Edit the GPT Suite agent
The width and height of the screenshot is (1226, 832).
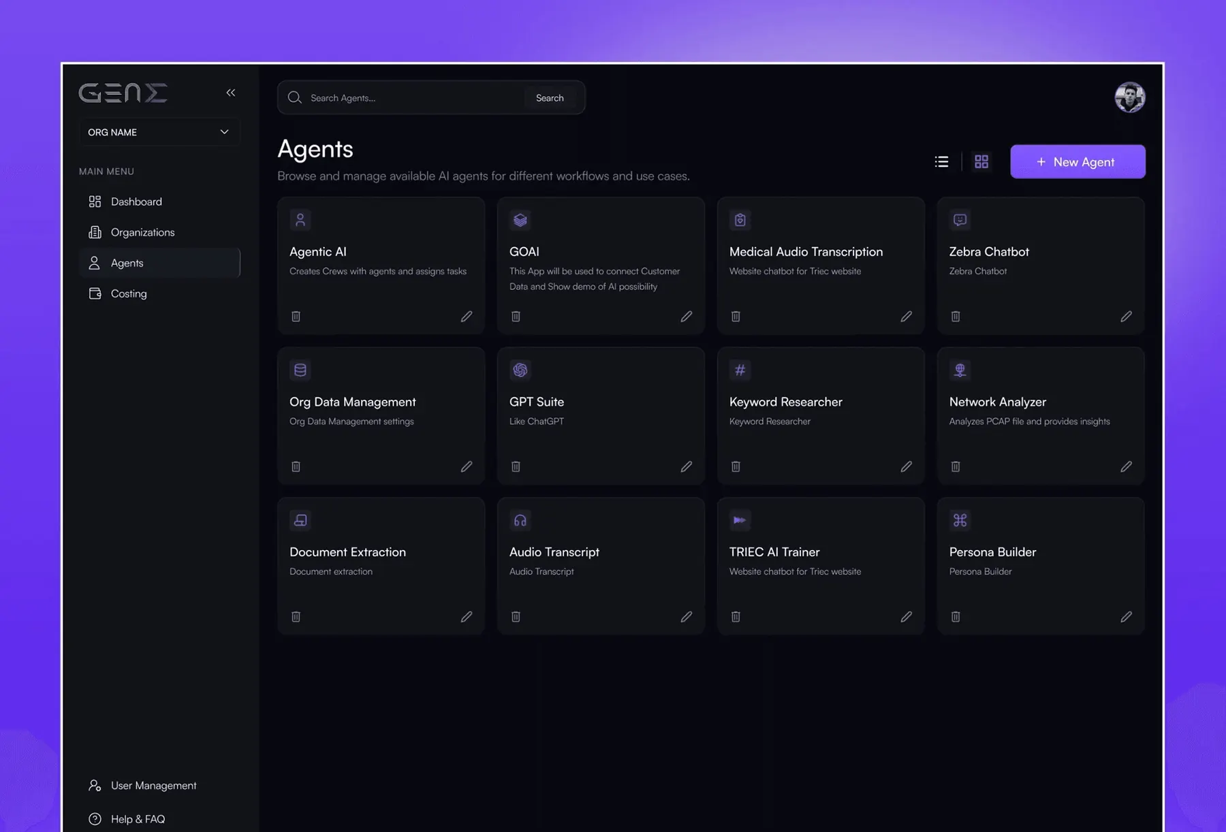(x=687, y=467)
